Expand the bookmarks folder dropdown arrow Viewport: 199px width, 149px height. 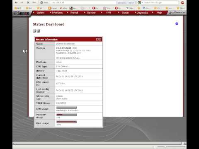click(x=89, y=8)
